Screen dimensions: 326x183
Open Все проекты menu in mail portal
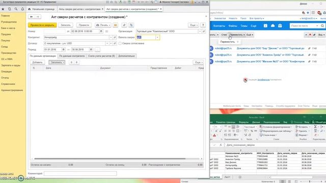click(x=257, y=18)
